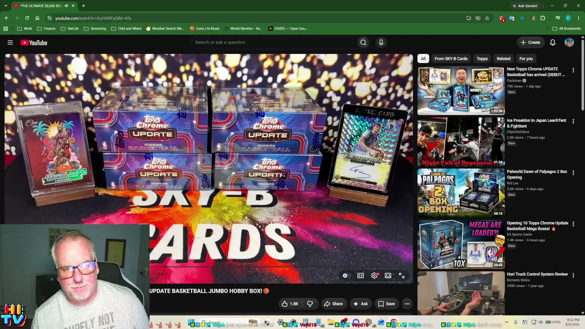The height and width of the screenshot is (329, 585).
Task: Click the YouTube search magnifier button
Action: (363, 42)
